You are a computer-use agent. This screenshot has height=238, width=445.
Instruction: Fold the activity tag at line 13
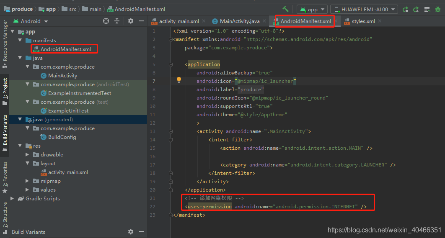(171, 131)
